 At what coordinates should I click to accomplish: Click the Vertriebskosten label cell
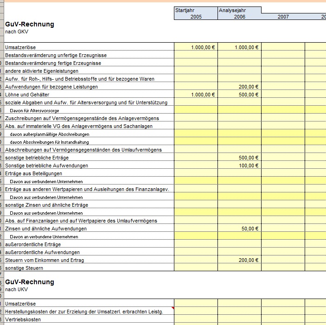point(23,319)
